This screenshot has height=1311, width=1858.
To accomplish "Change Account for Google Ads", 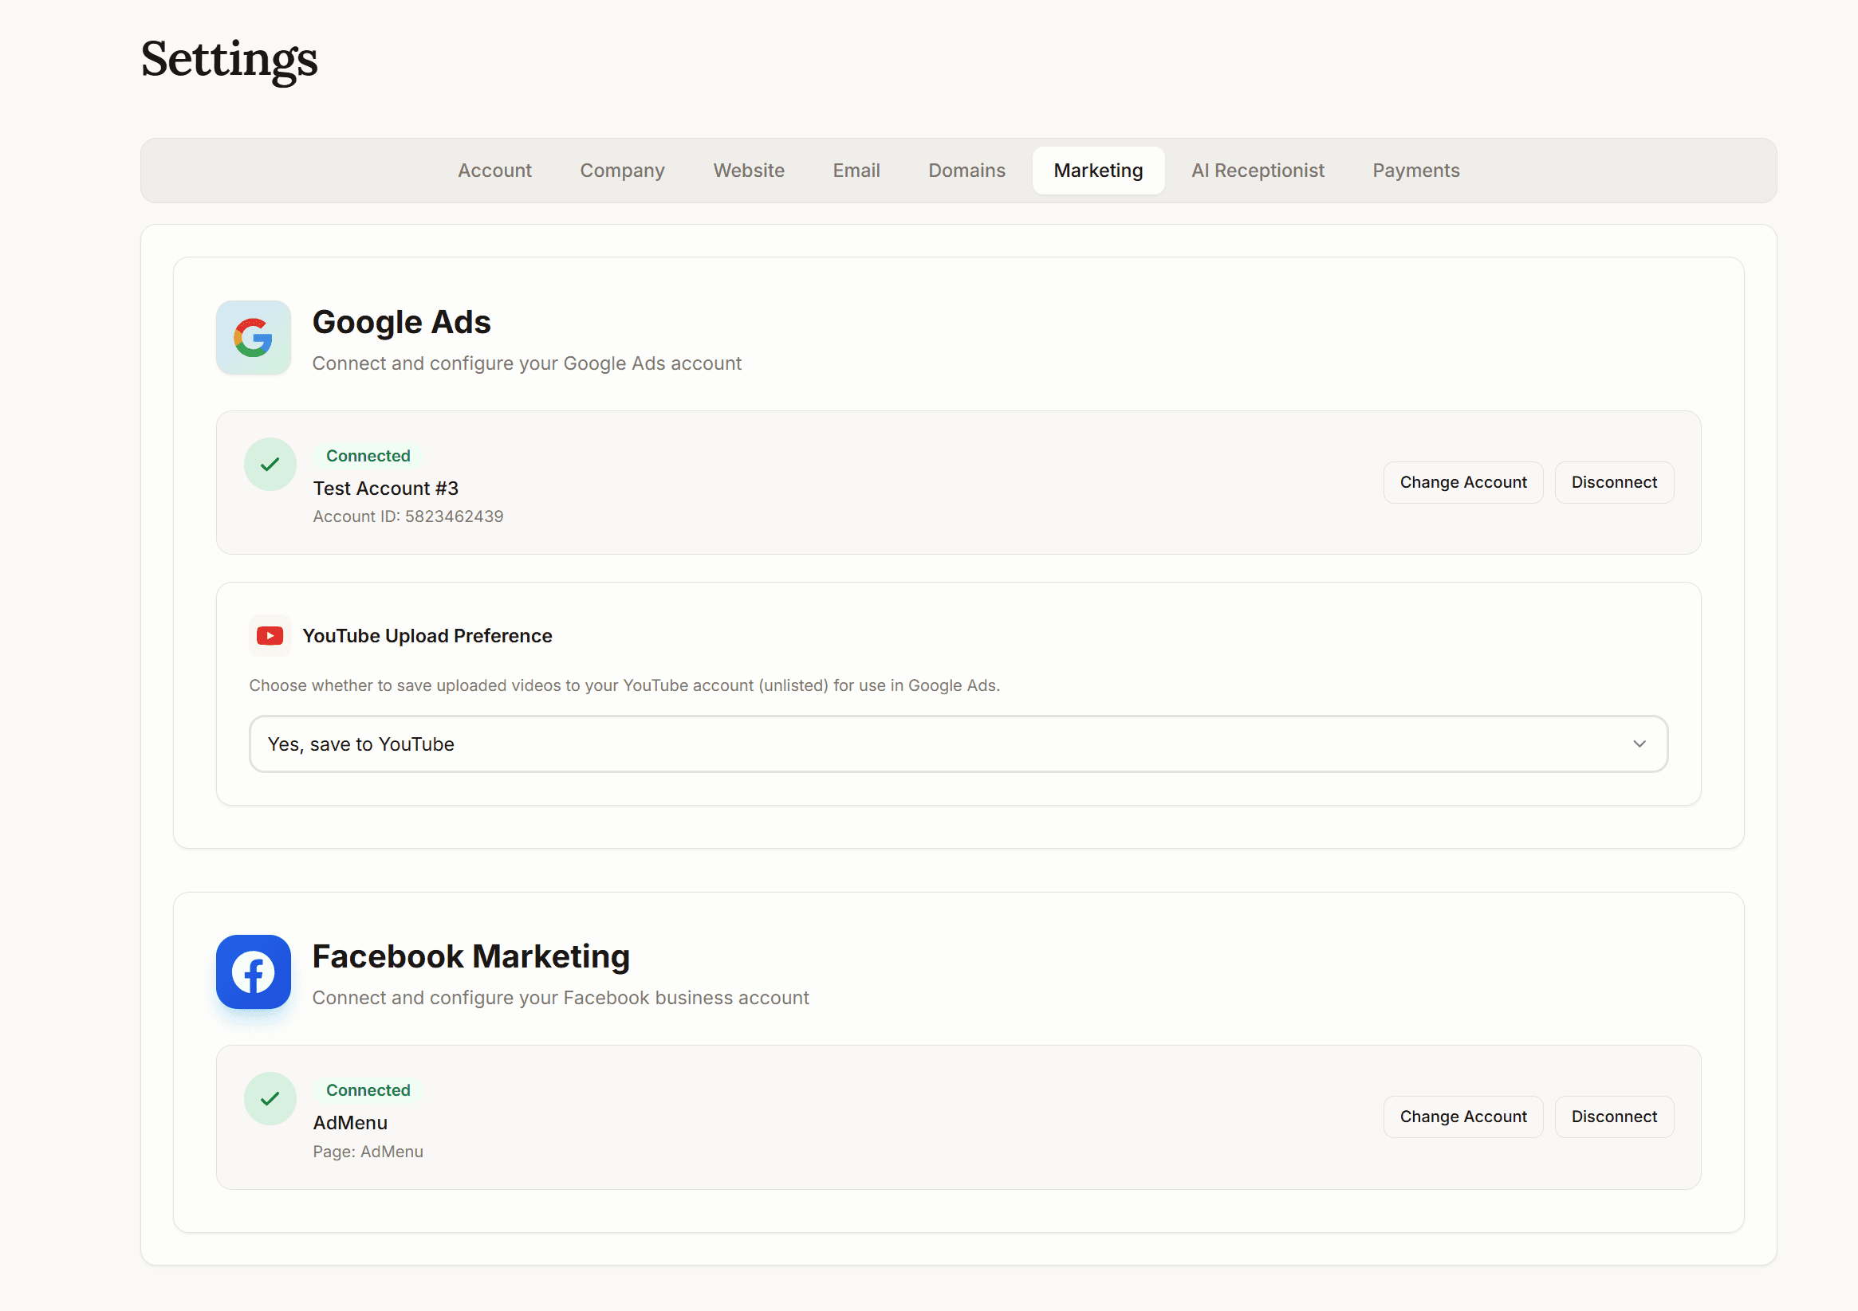I will point(1463,483).
